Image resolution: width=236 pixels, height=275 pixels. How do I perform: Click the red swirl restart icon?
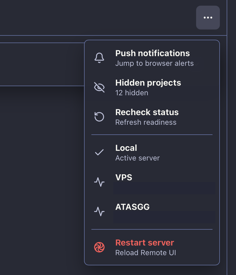click(x=99, y=247)
